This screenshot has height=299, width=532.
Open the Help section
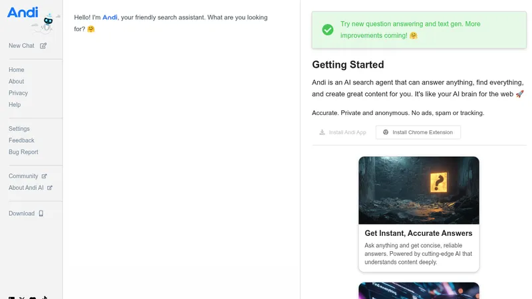[15, 105]
